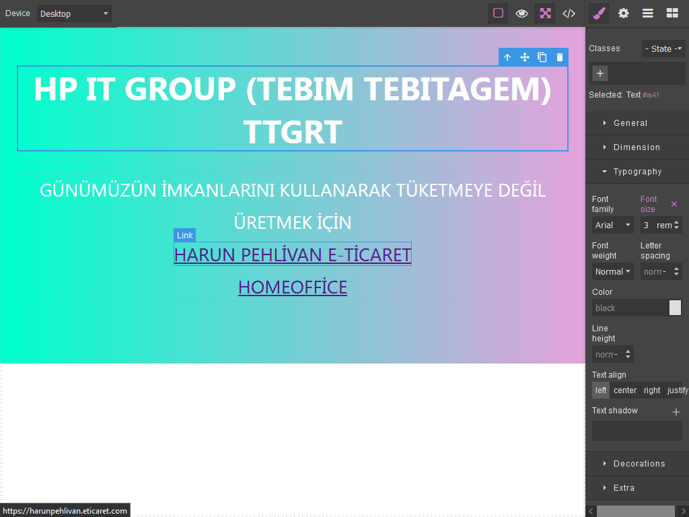Expand the General section

pyautogui.click(x=637, y=123)
